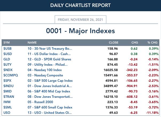Open the USO symbol link

(x=7, y=113)
